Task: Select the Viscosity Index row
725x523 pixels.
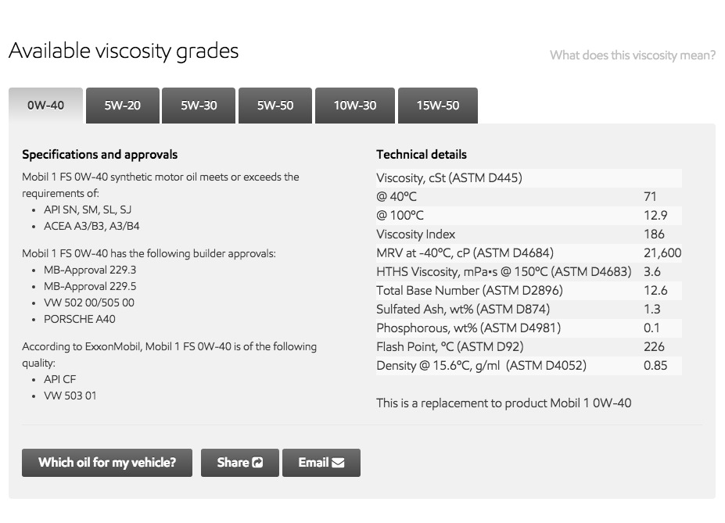Action: coord(529,235)
